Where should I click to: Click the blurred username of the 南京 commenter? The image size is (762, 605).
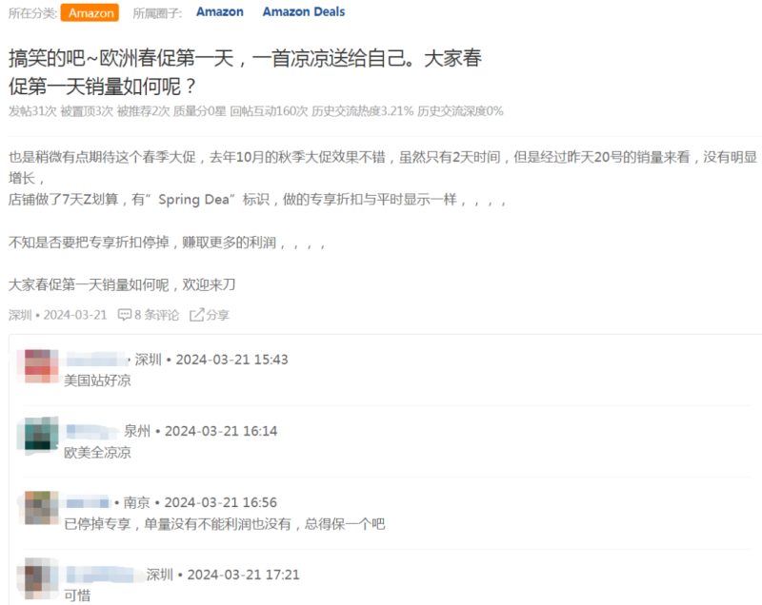[88, 502]
